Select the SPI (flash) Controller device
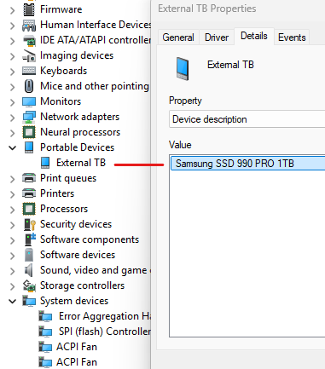 [x=105, y=332]
